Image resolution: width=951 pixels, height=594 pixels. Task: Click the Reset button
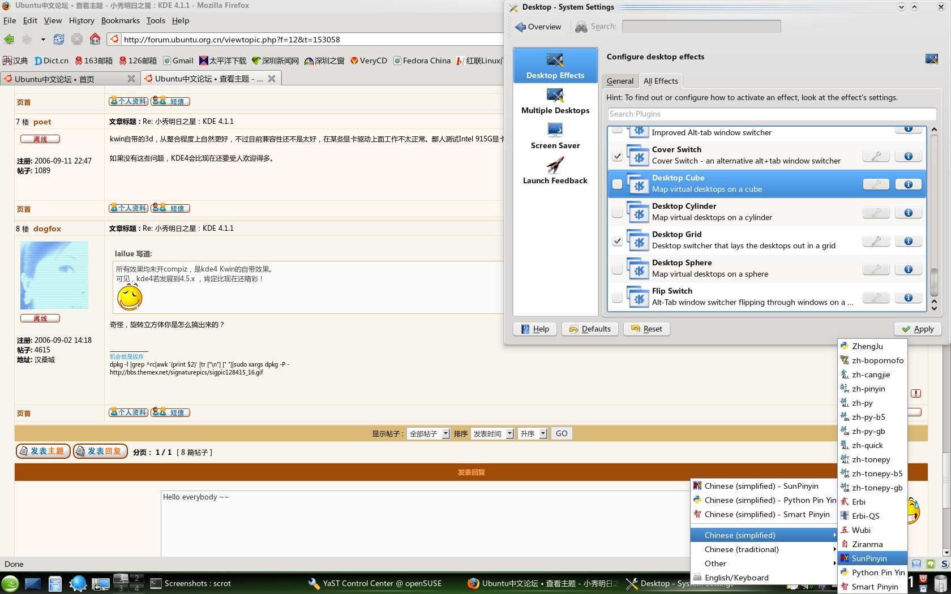[646, 329]
